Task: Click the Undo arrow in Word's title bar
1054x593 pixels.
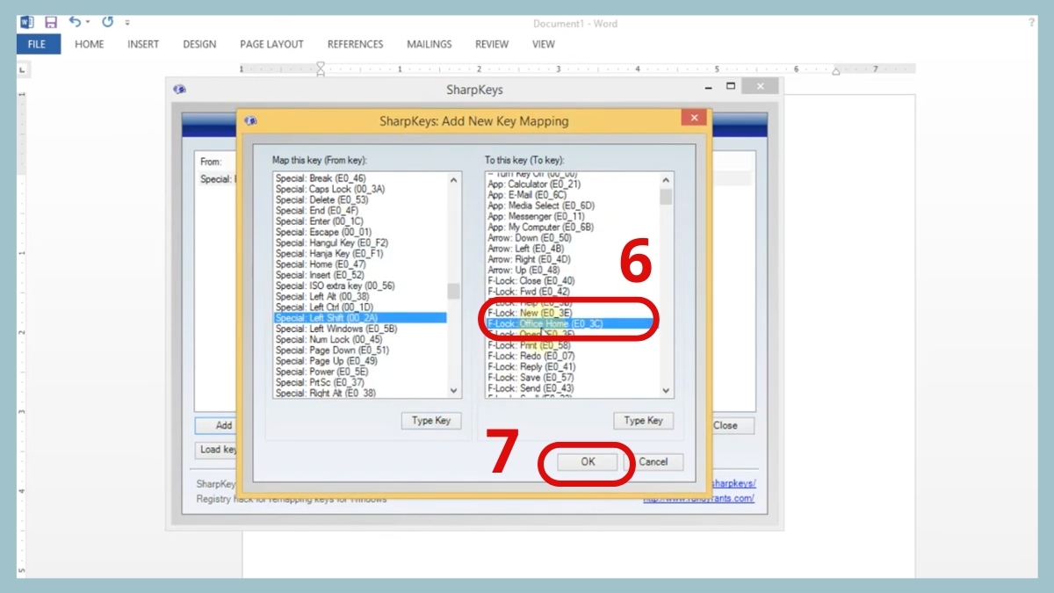Action: tap(75, 22)
